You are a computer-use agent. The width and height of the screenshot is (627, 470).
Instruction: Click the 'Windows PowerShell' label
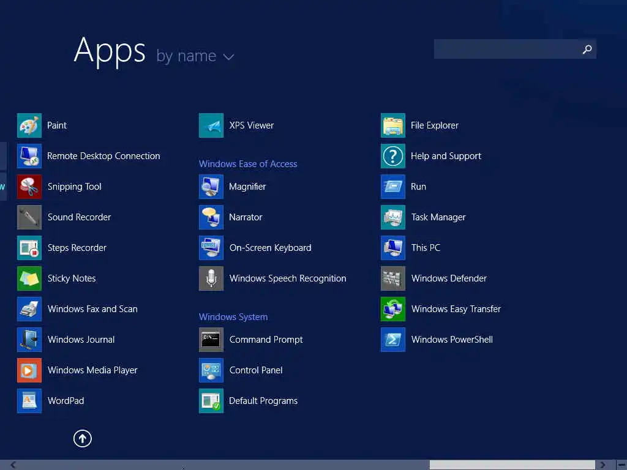click(452, 339)
